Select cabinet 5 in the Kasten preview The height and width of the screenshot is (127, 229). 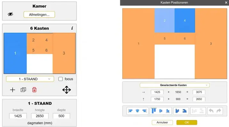[x=33, y=50]
